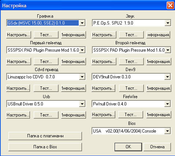This screenshot has width=175, height=156.
Task: Open Информация for the Usb driver
Action: (74, 115)
